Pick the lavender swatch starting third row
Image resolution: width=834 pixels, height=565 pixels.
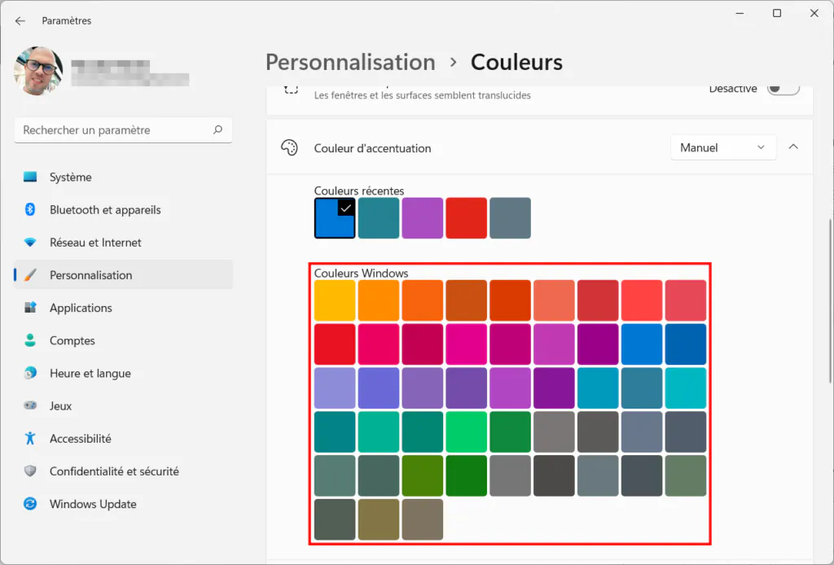click(x=335, y=388)
